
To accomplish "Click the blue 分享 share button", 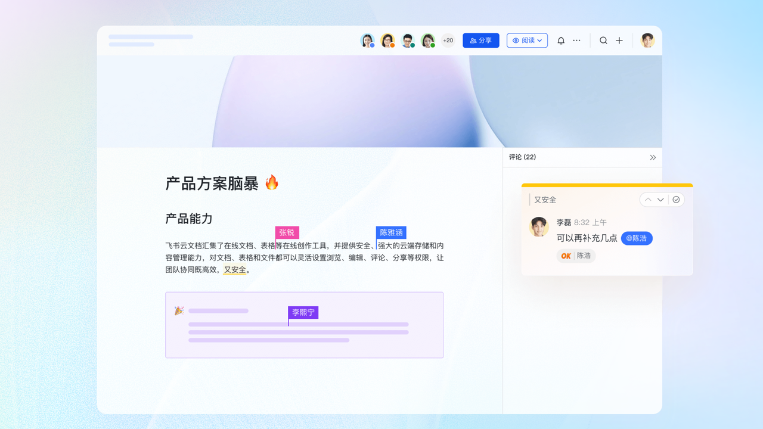I will pyautogui.click(x=480, y=41).
